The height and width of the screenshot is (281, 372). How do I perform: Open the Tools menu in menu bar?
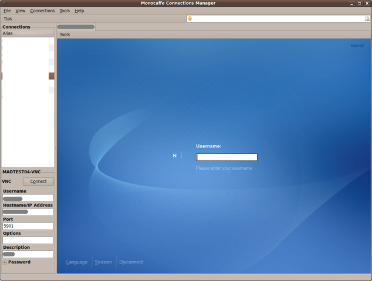tap(65, 11)
